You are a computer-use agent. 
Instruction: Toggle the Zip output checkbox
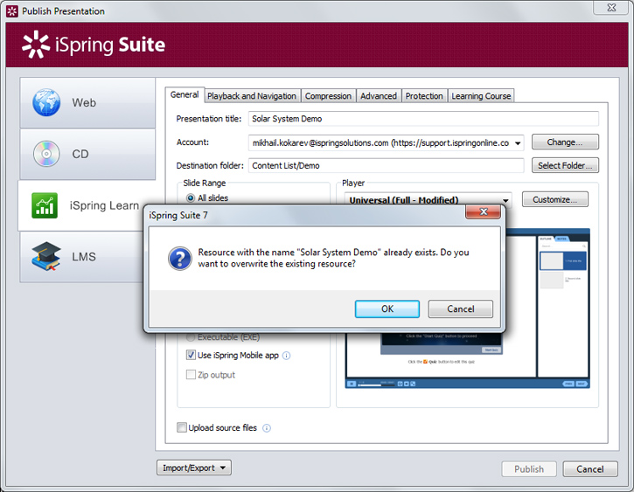coord(191,374)
